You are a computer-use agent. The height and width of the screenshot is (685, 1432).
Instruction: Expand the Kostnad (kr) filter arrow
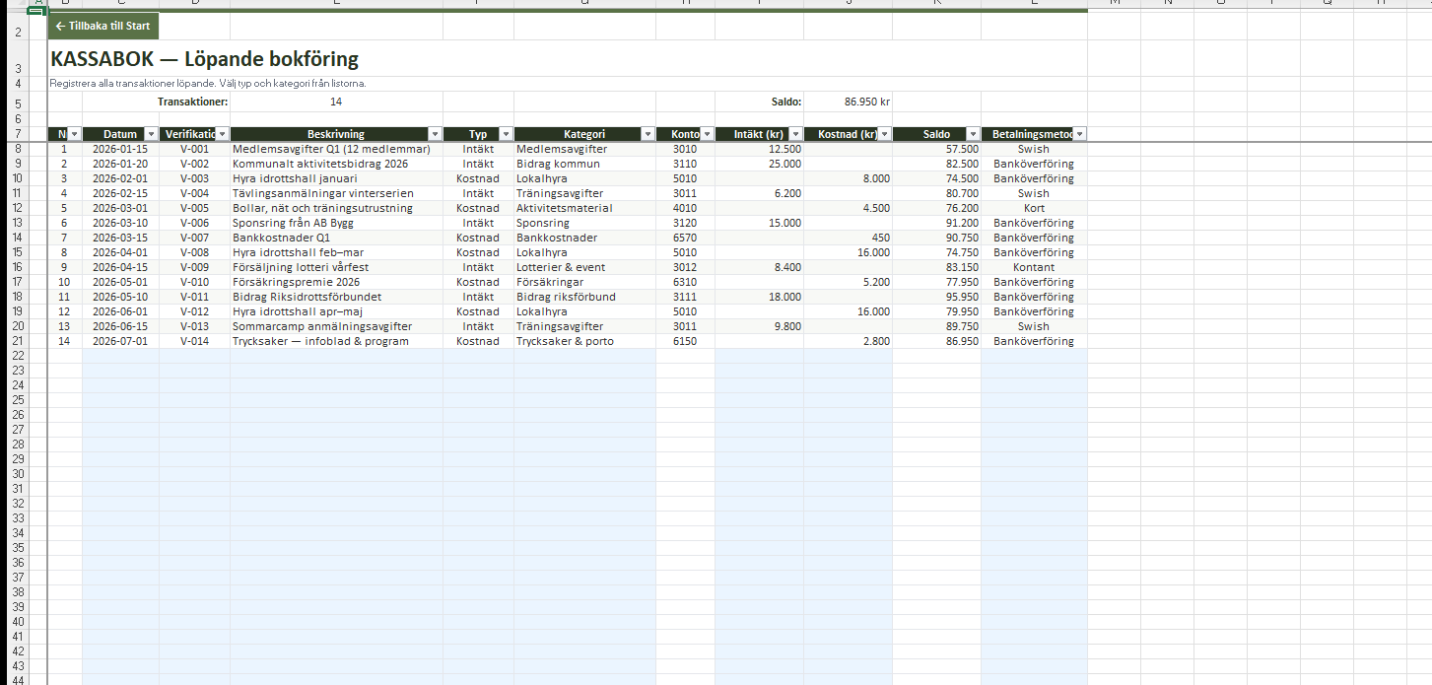884,134
